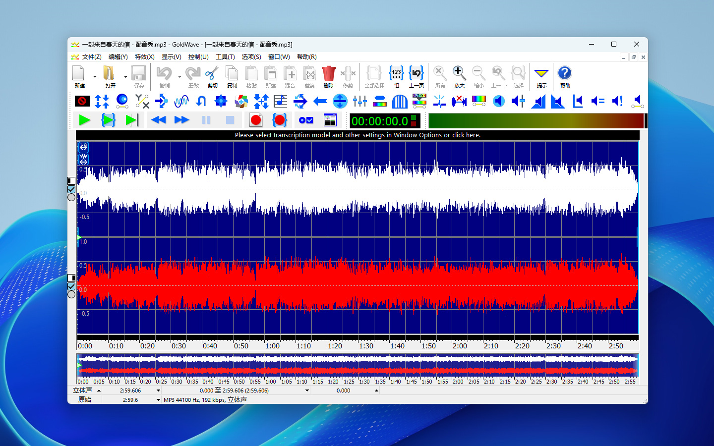714x446 pixels.
Task: Click the Doppler effect blue ball icon
Action: (122, 102)
